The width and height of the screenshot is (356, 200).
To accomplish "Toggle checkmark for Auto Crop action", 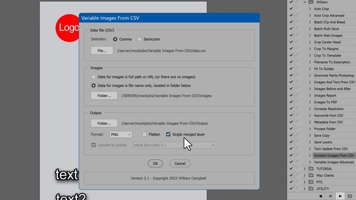I will coord(291,9).
